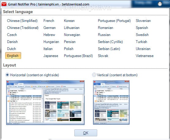170x140 pixels.
Task: Click the Gmail Notifier Pro envelope icon
Action: (x=4, y=4)
